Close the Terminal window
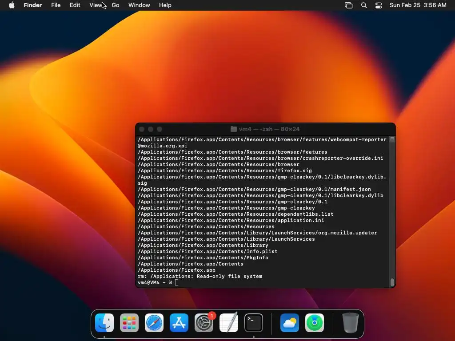The height and width of the screenshot is (341, 455). (142, 129)
